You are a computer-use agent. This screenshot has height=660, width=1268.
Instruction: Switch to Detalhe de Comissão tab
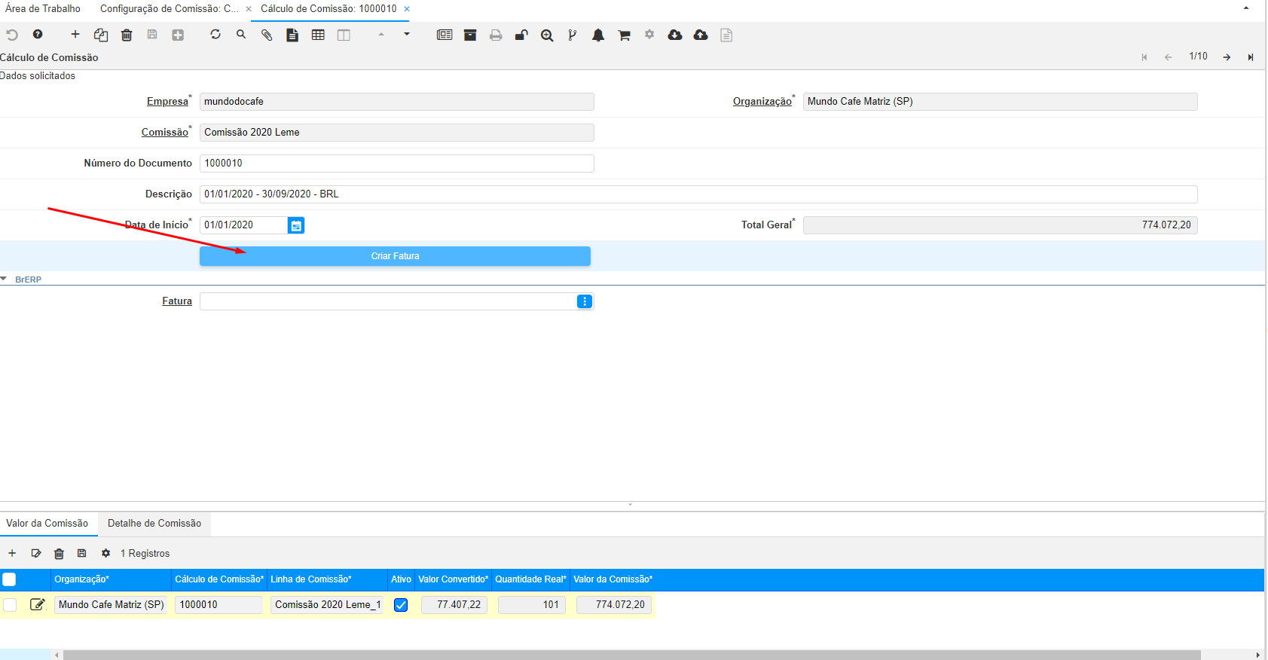154,524
